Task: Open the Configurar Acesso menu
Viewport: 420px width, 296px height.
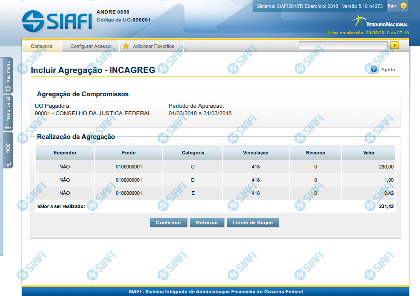Action: (90, 46)
